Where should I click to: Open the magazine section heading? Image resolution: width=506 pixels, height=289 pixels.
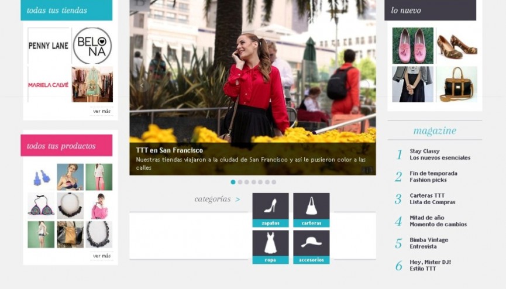(x=435, y=130)
